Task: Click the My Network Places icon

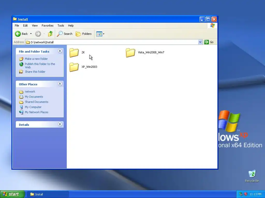Action: [x=21, y=112]
